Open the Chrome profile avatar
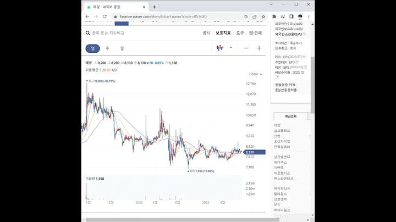 (300, 16)
